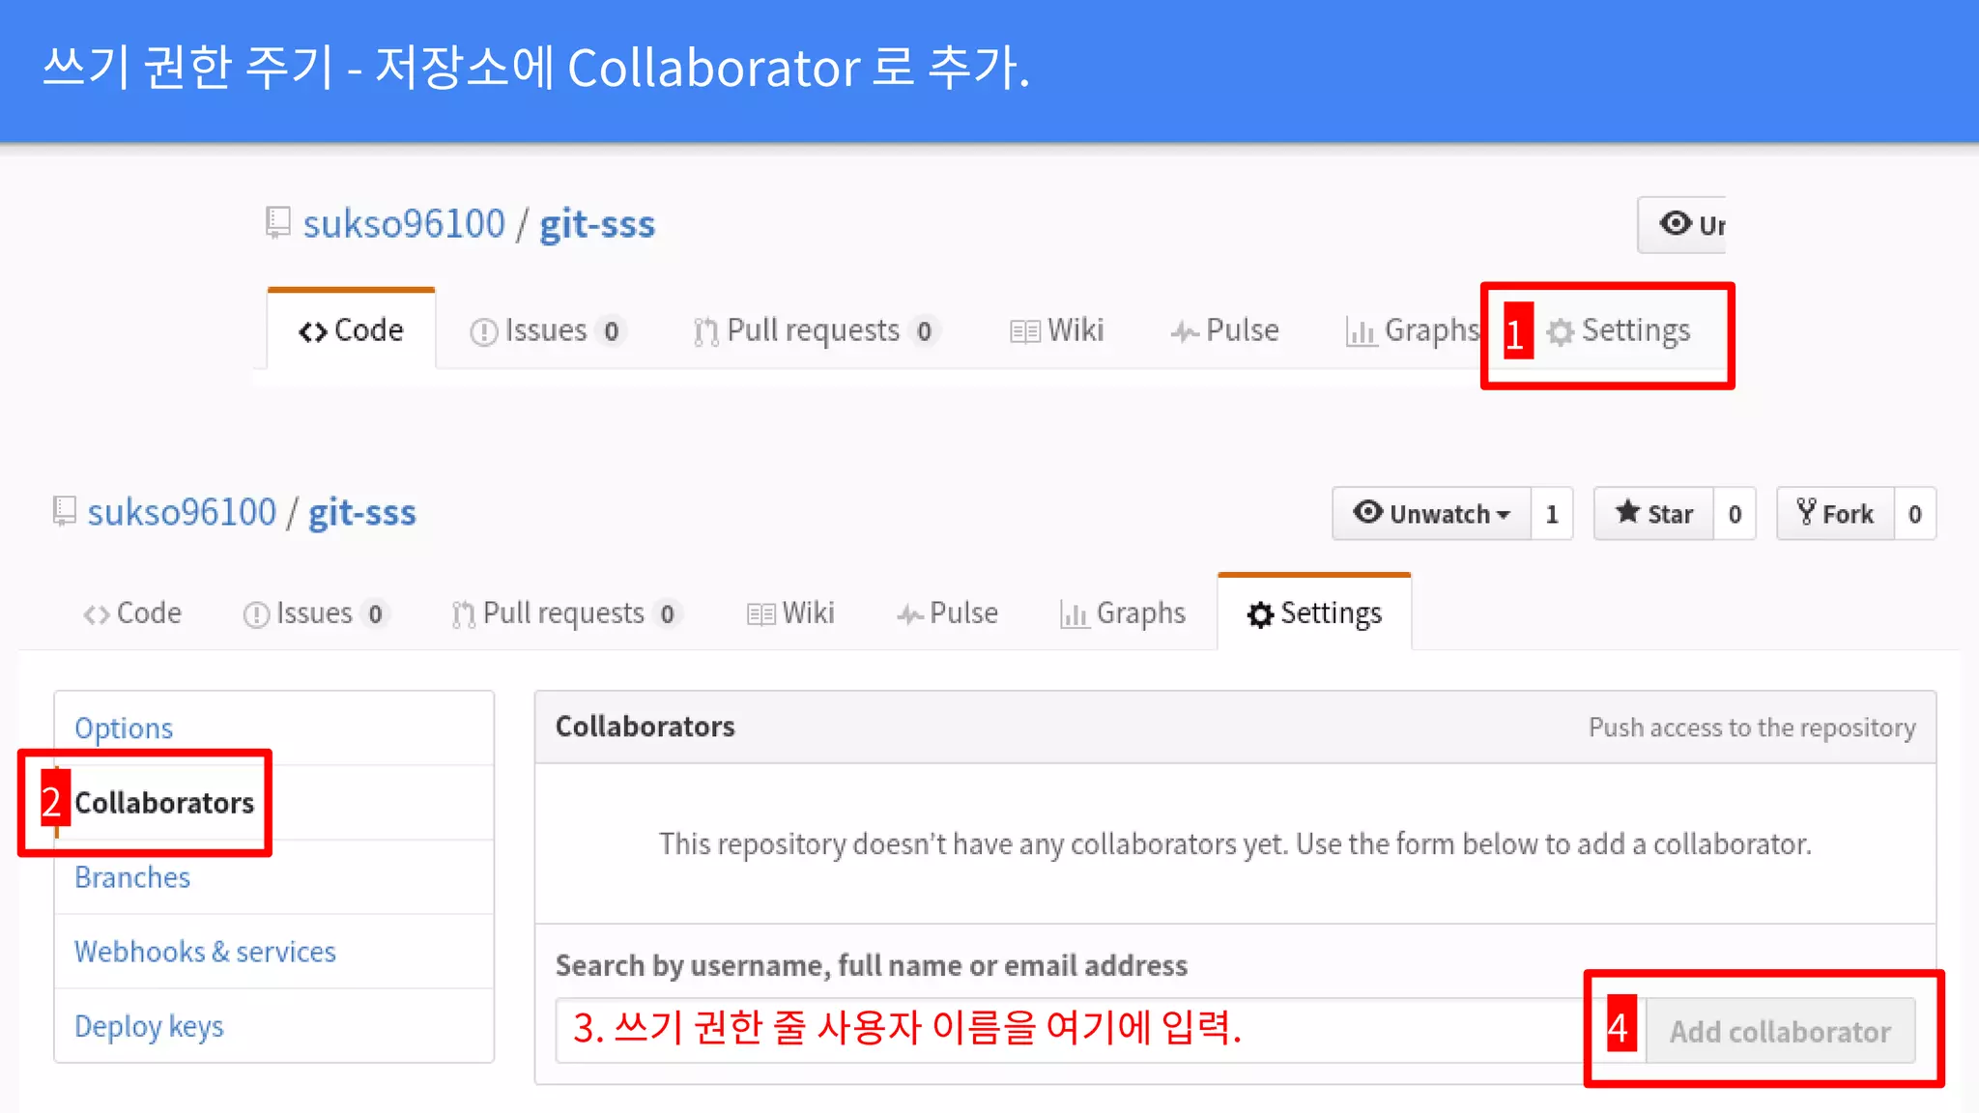Image resolution: width=1979 pixels, height=1113 pixels.
Task: Click the eye icon on the Unwatch button
Action: tap(1367, 512)
